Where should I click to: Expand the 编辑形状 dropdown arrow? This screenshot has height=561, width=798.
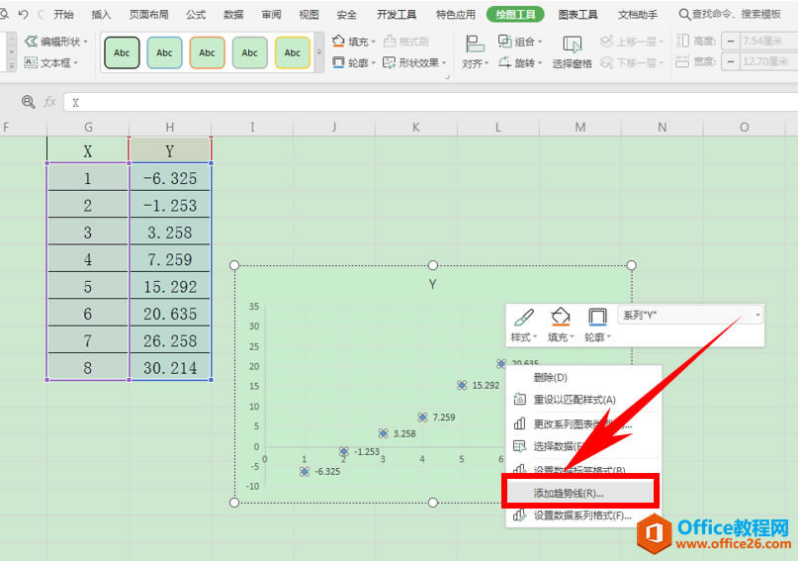pos(85,42)
